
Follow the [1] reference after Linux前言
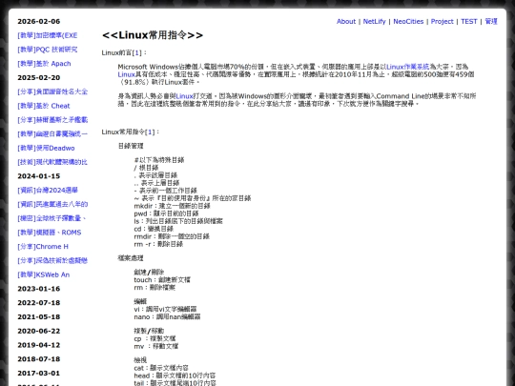tap(137, 52)
